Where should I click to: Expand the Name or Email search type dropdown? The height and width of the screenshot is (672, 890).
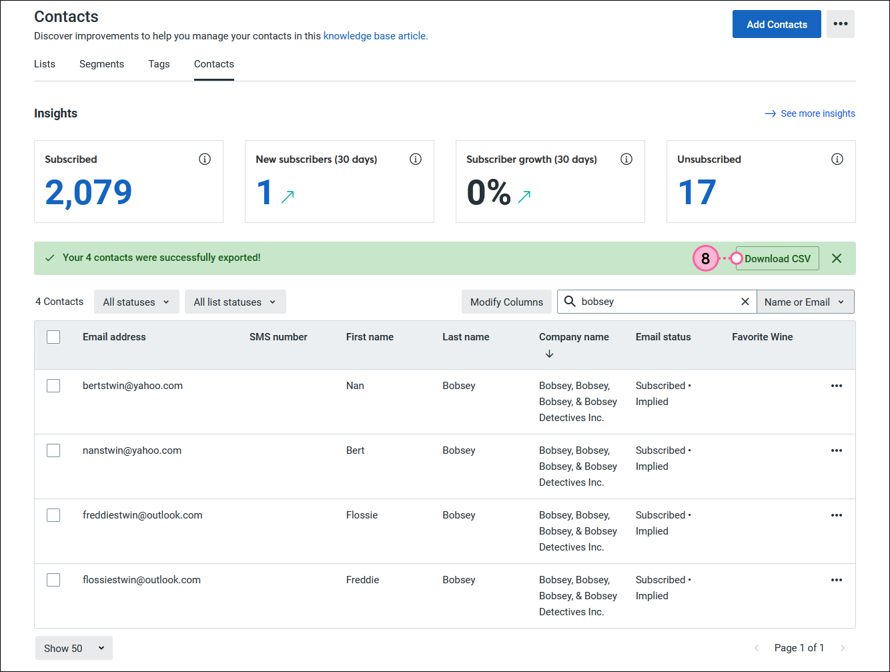coord(805,302)
